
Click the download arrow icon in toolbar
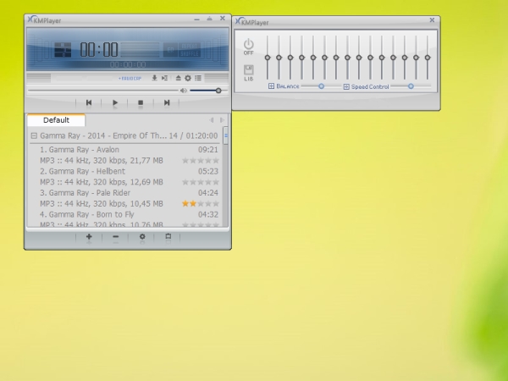pos(155,78)
